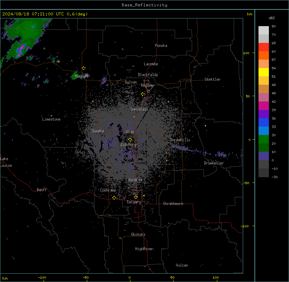Image resolution: width=289 pixels, height=282 pixels.
Task: Click the asterisk marker above Limestone
Action: [51, 116]
